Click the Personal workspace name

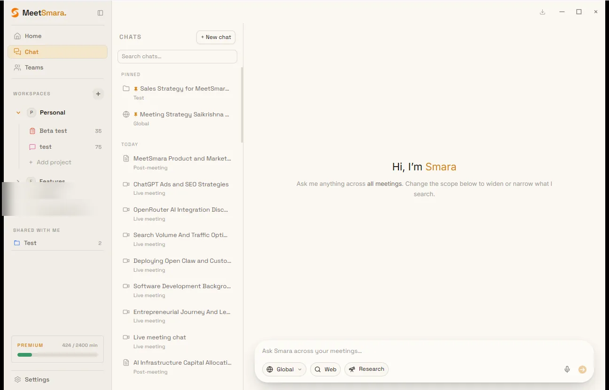tap(53, 113)
